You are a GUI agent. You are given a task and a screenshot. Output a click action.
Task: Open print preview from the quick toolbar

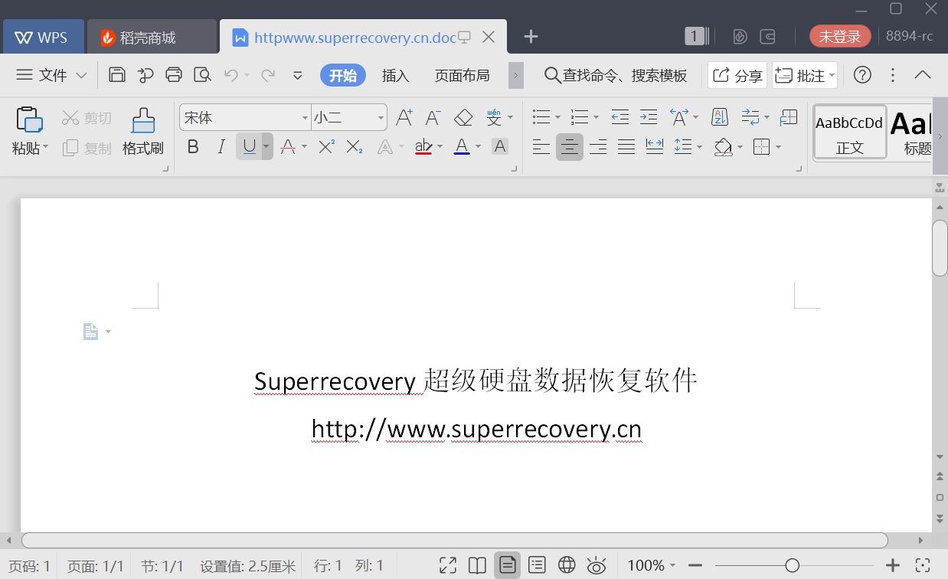[202, 75]
